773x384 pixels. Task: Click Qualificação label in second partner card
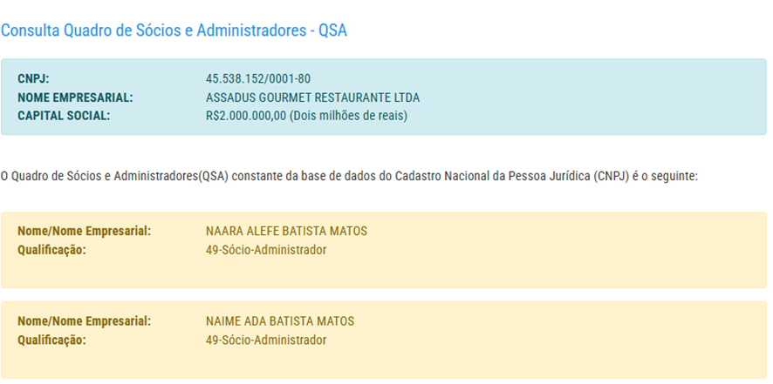51,340
